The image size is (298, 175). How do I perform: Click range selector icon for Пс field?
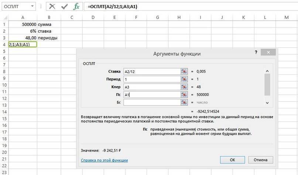pyautogui.click(x=184, y=95)
